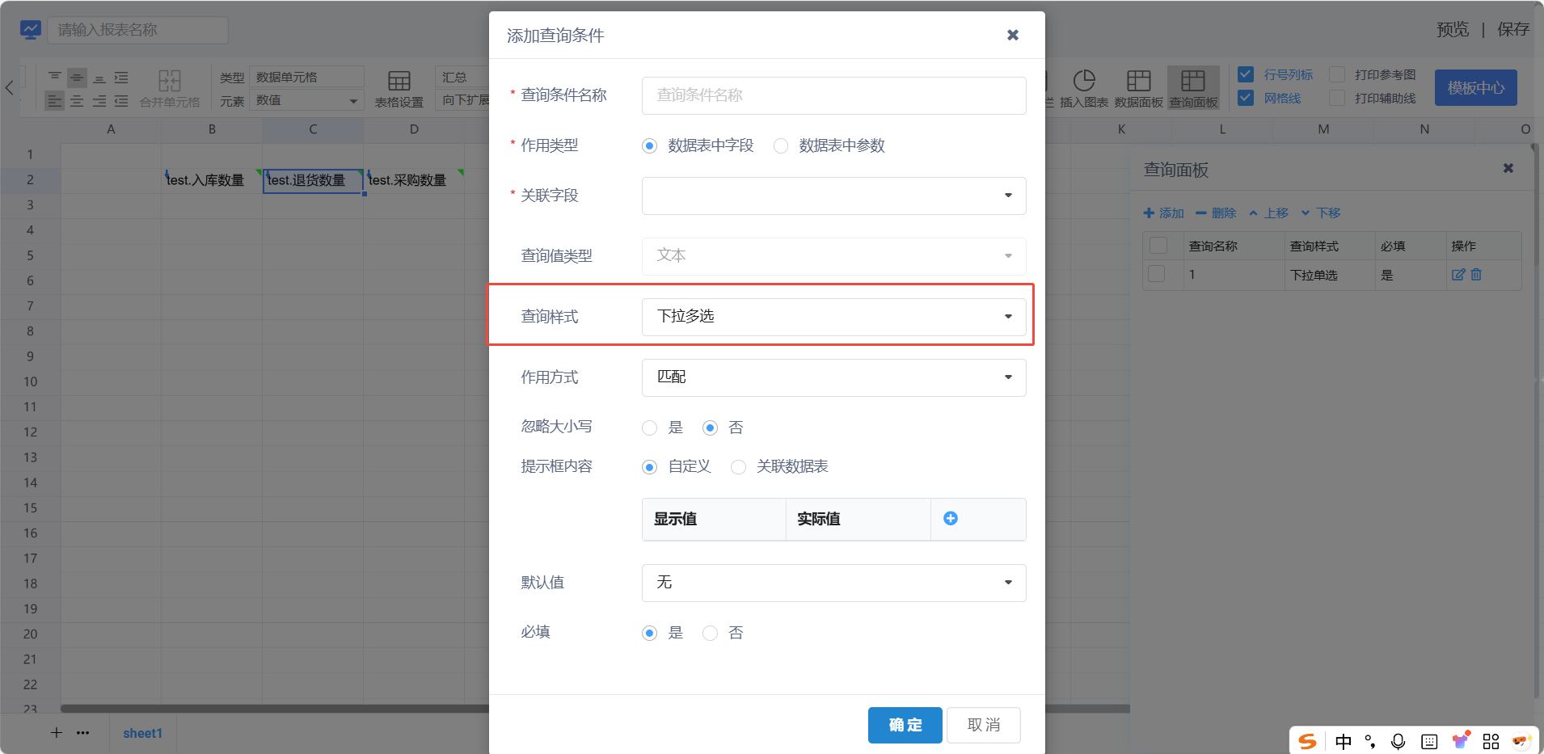Click the 确定 confirm button
Image resolution: width=1544 pixels, height=754 pixels.
(x=905, y=725)
